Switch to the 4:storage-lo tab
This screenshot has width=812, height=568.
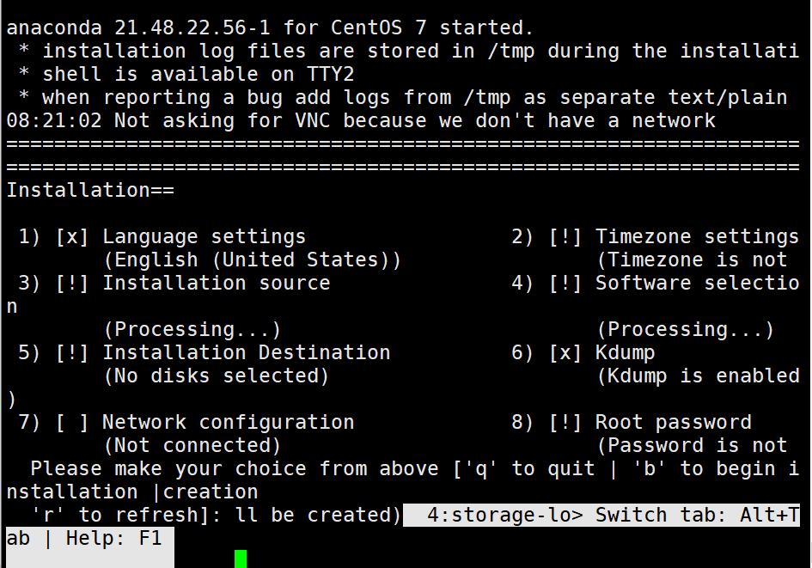[x=505, y=516]
